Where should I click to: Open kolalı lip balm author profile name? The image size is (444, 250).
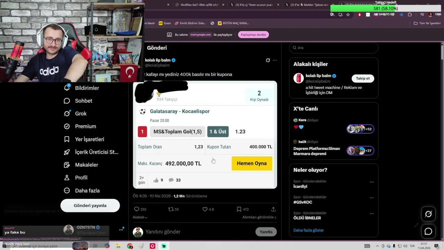pyautogui.click(x=158, y=60)
